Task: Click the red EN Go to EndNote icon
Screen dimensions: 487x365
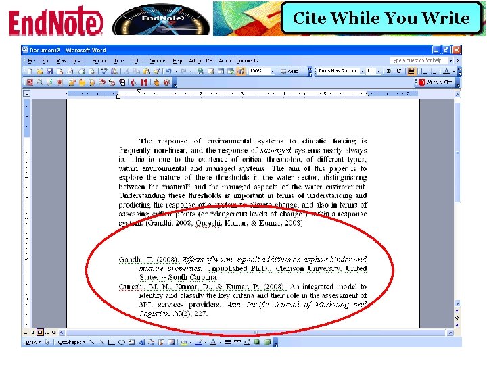Action: pos(30,82)
